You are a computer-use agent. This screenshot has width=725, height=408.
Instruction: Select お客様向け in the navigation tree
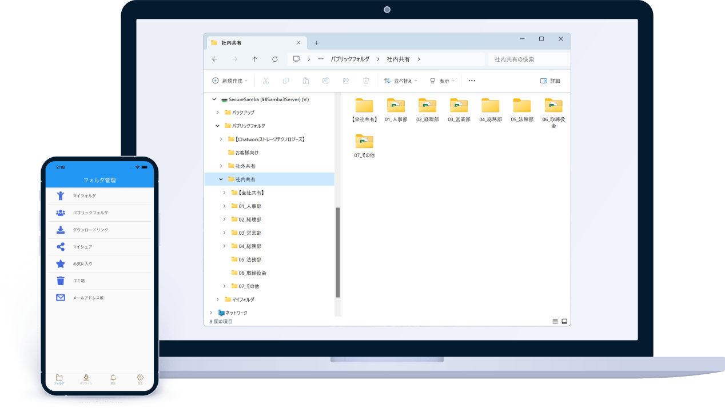(x=247, y=153)
